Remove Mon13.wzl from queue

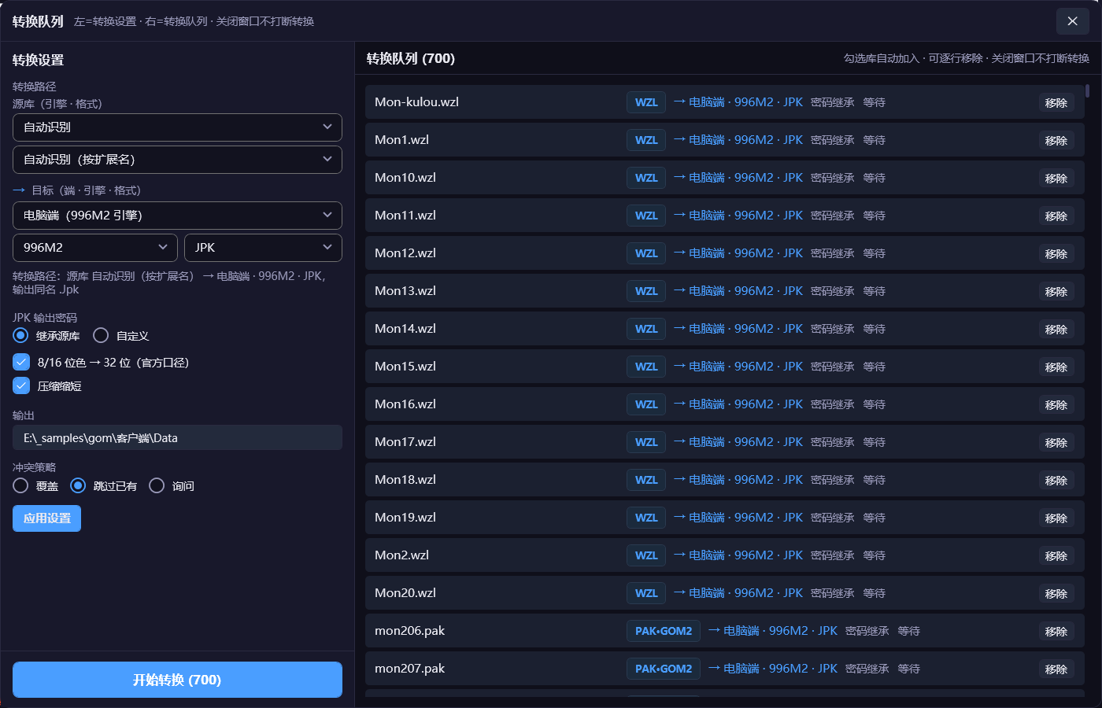[1056, 292]
